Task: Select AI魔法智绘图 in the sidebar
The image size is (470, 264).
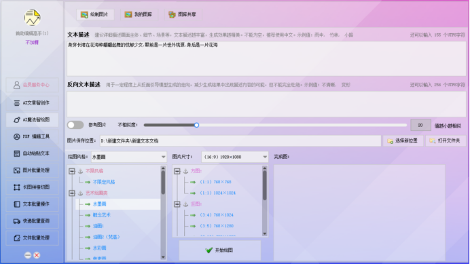Action: click(33, 120)
